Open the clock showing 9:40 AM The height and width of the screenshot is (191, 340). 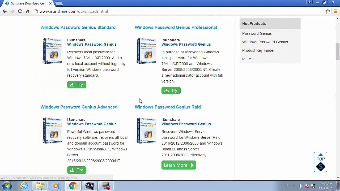(x=326, y=186)
